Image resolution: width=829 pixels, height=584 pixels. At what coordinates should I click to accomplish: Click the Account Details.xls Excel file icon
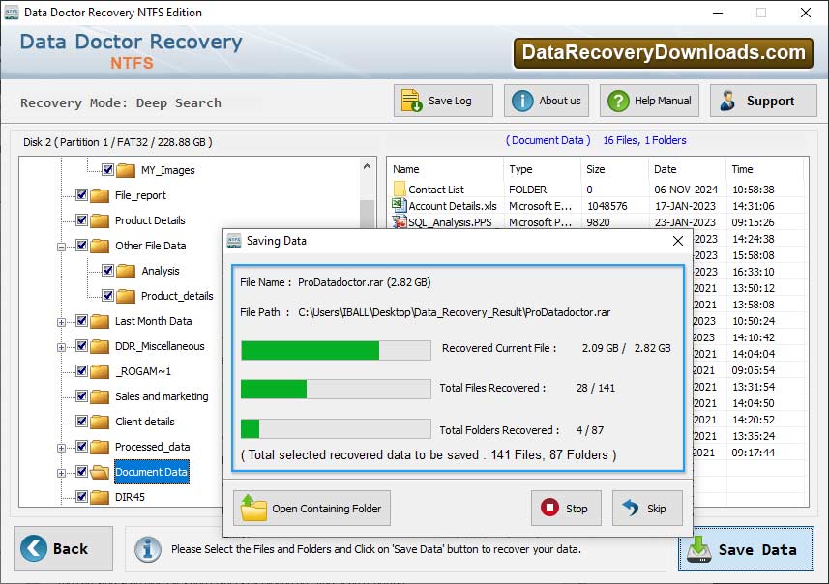(x=399, y=205)
